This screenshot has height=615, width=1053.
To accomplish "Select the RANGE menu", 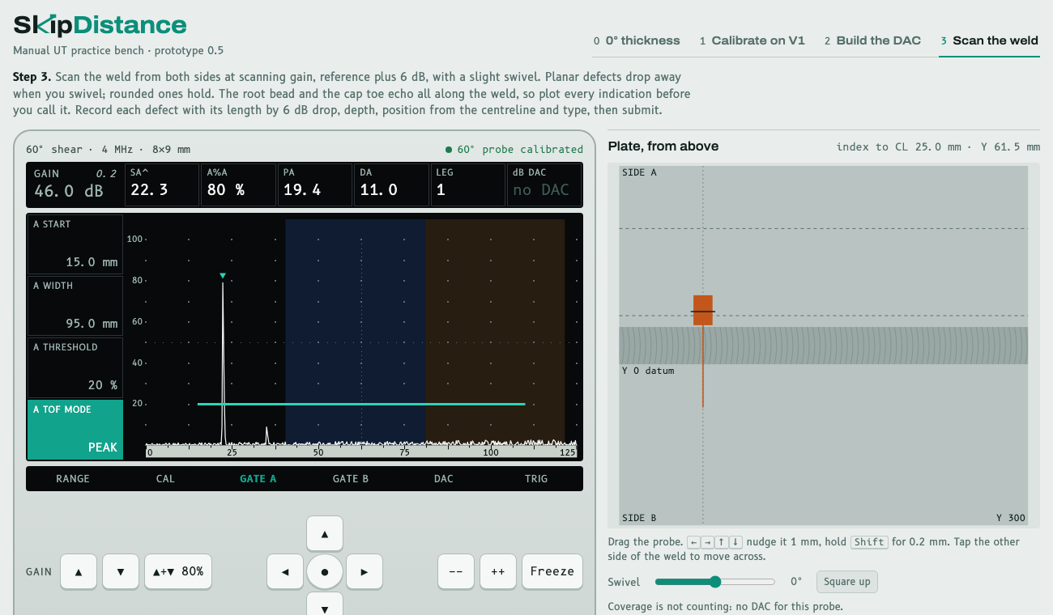I will pos(73,479).
